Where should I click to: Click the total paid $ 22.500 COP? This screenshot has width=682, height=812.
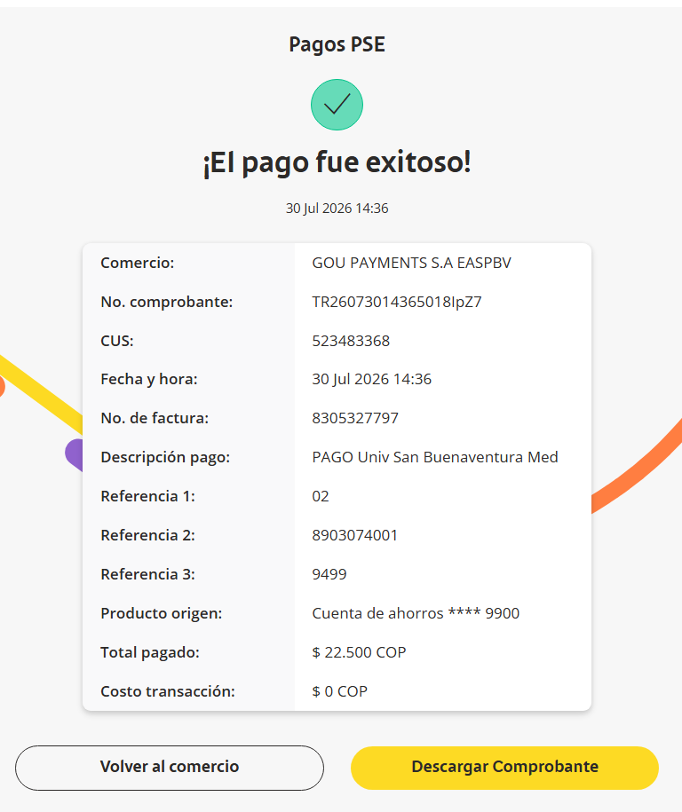point(359,652)
